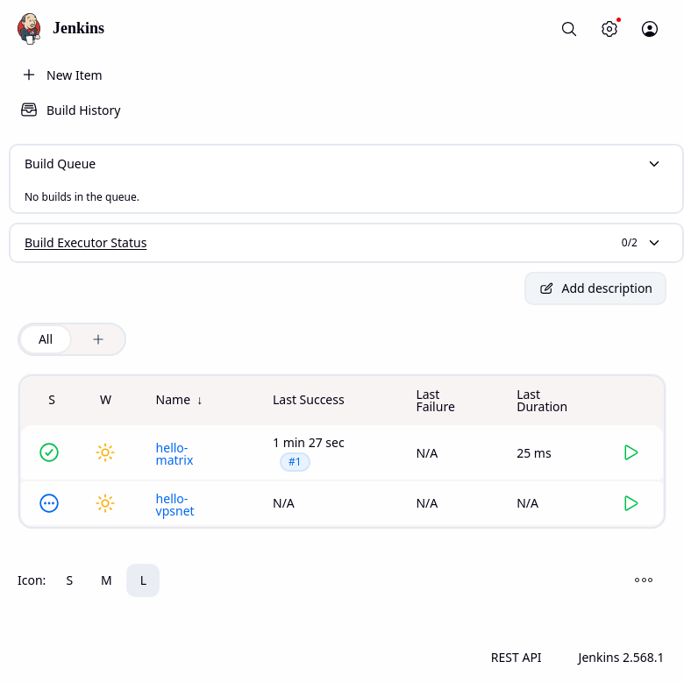Set icon size to Medium
The image size is (684, 683).
(106, 580)
